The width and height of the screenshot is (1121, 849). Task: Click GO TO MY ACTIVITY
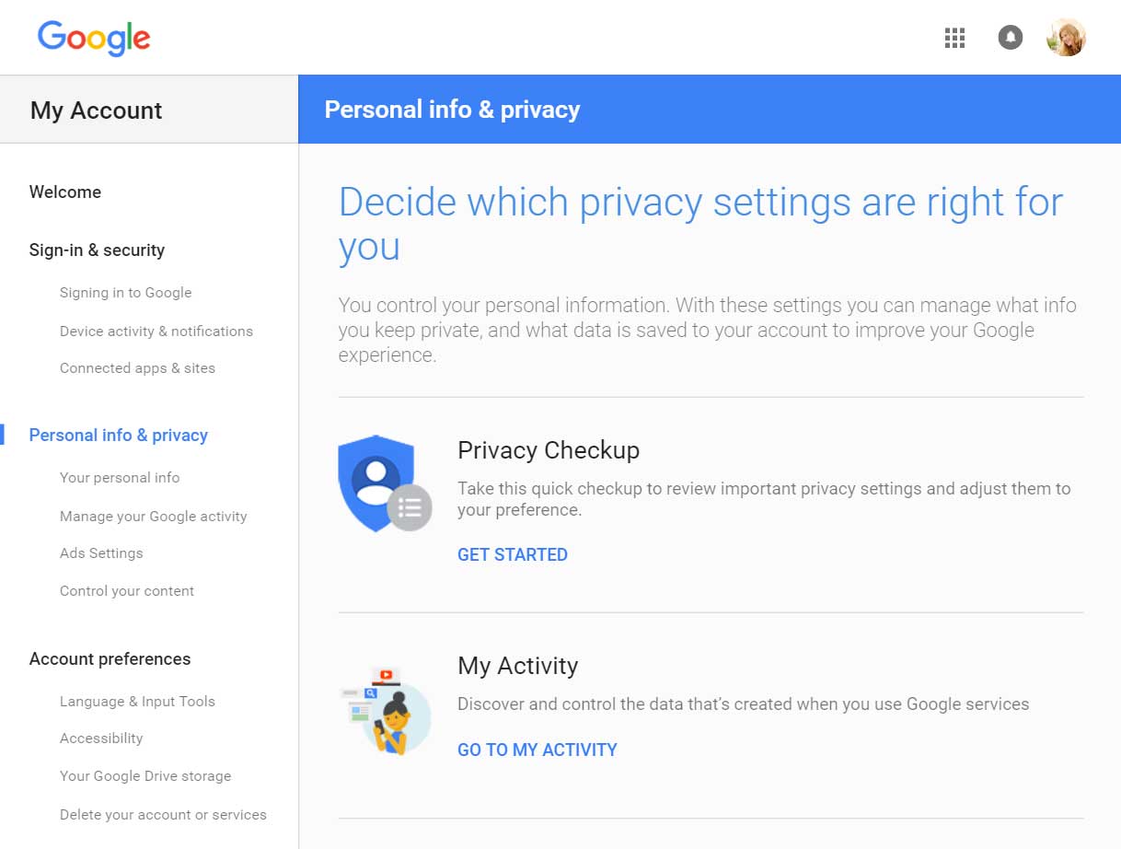tap(537, 750)
